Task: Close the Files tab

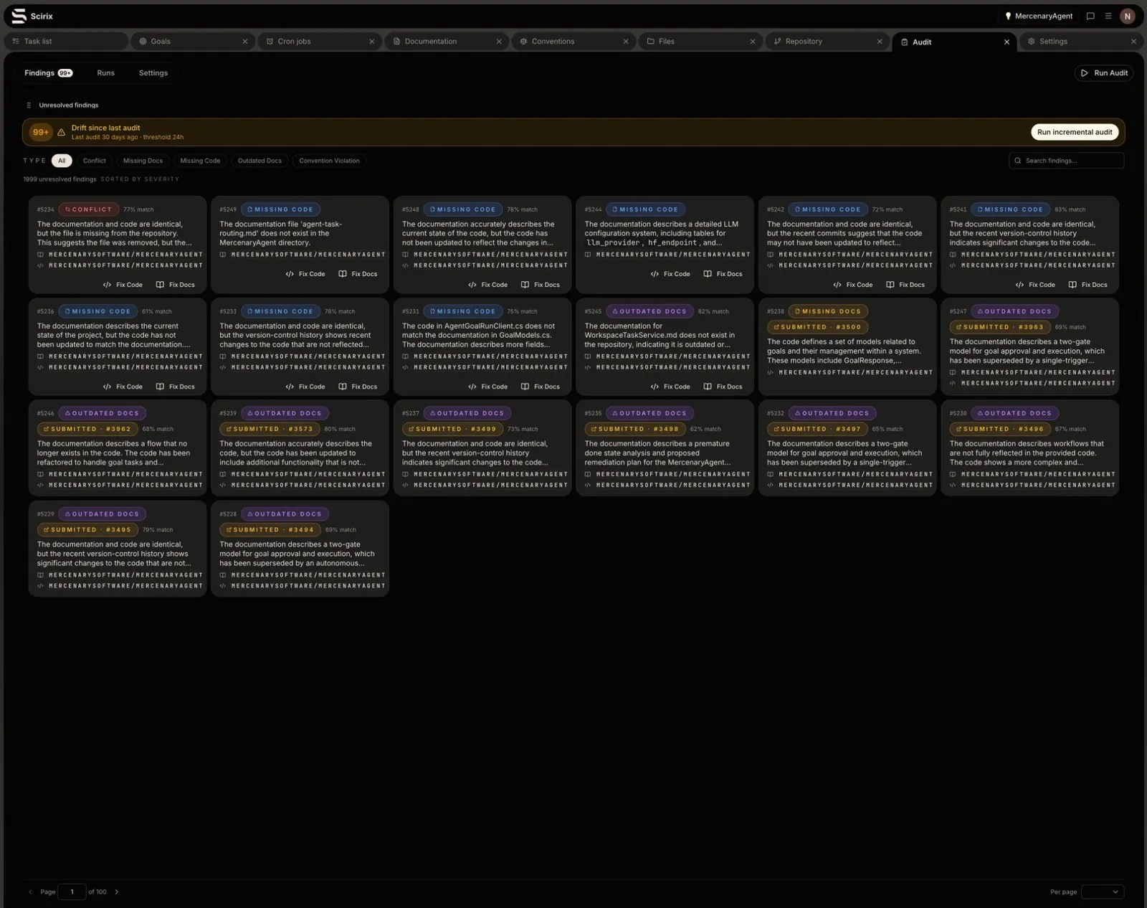Action: 753,42
